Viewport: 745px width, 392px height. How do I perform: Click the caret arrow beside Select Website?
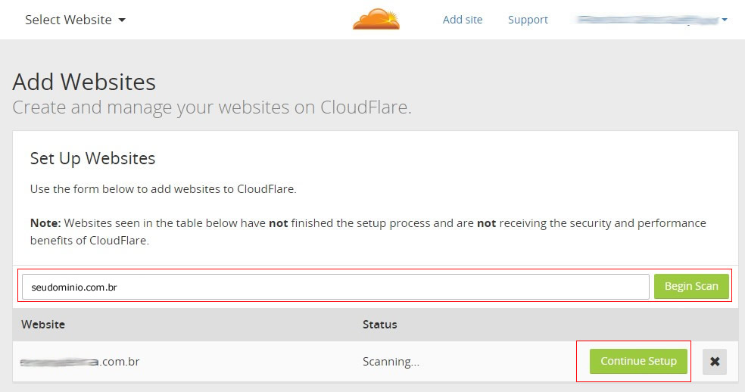point(122,20)
